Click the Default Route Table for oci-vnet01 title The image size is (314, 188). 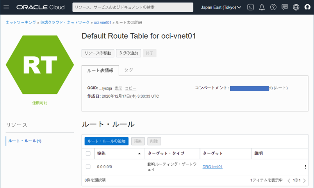pos(139,36)
